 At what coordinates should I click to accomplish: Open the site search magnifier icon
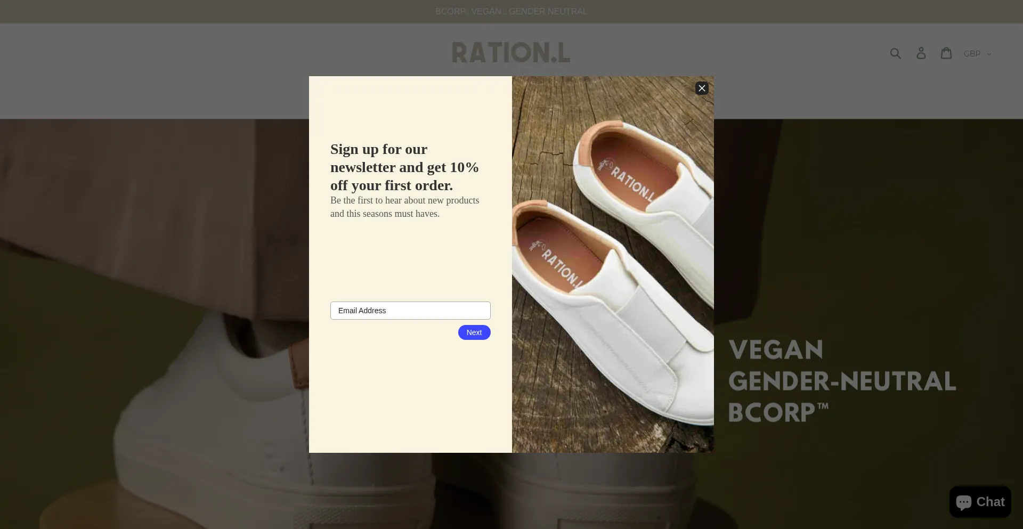pos(896,53)
